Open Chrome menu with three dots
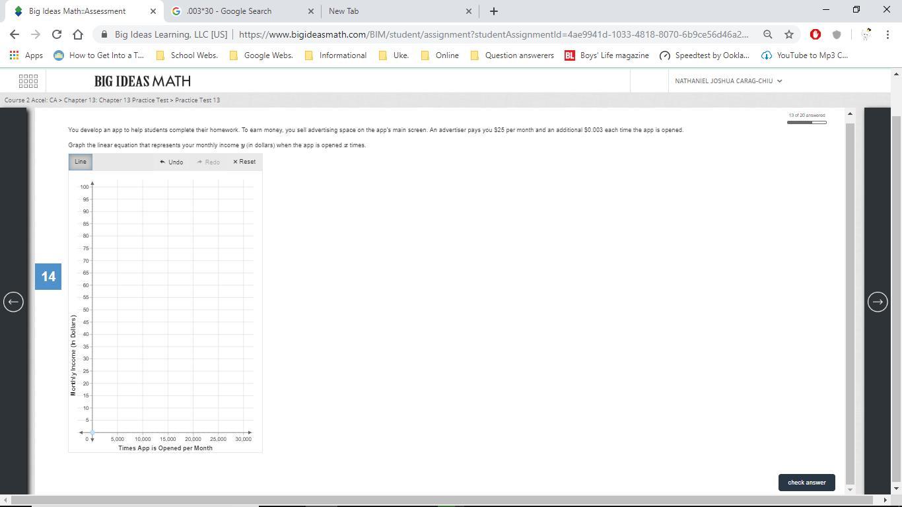The height and width of the screenshot is (507, 902). (x=887, y=34)
